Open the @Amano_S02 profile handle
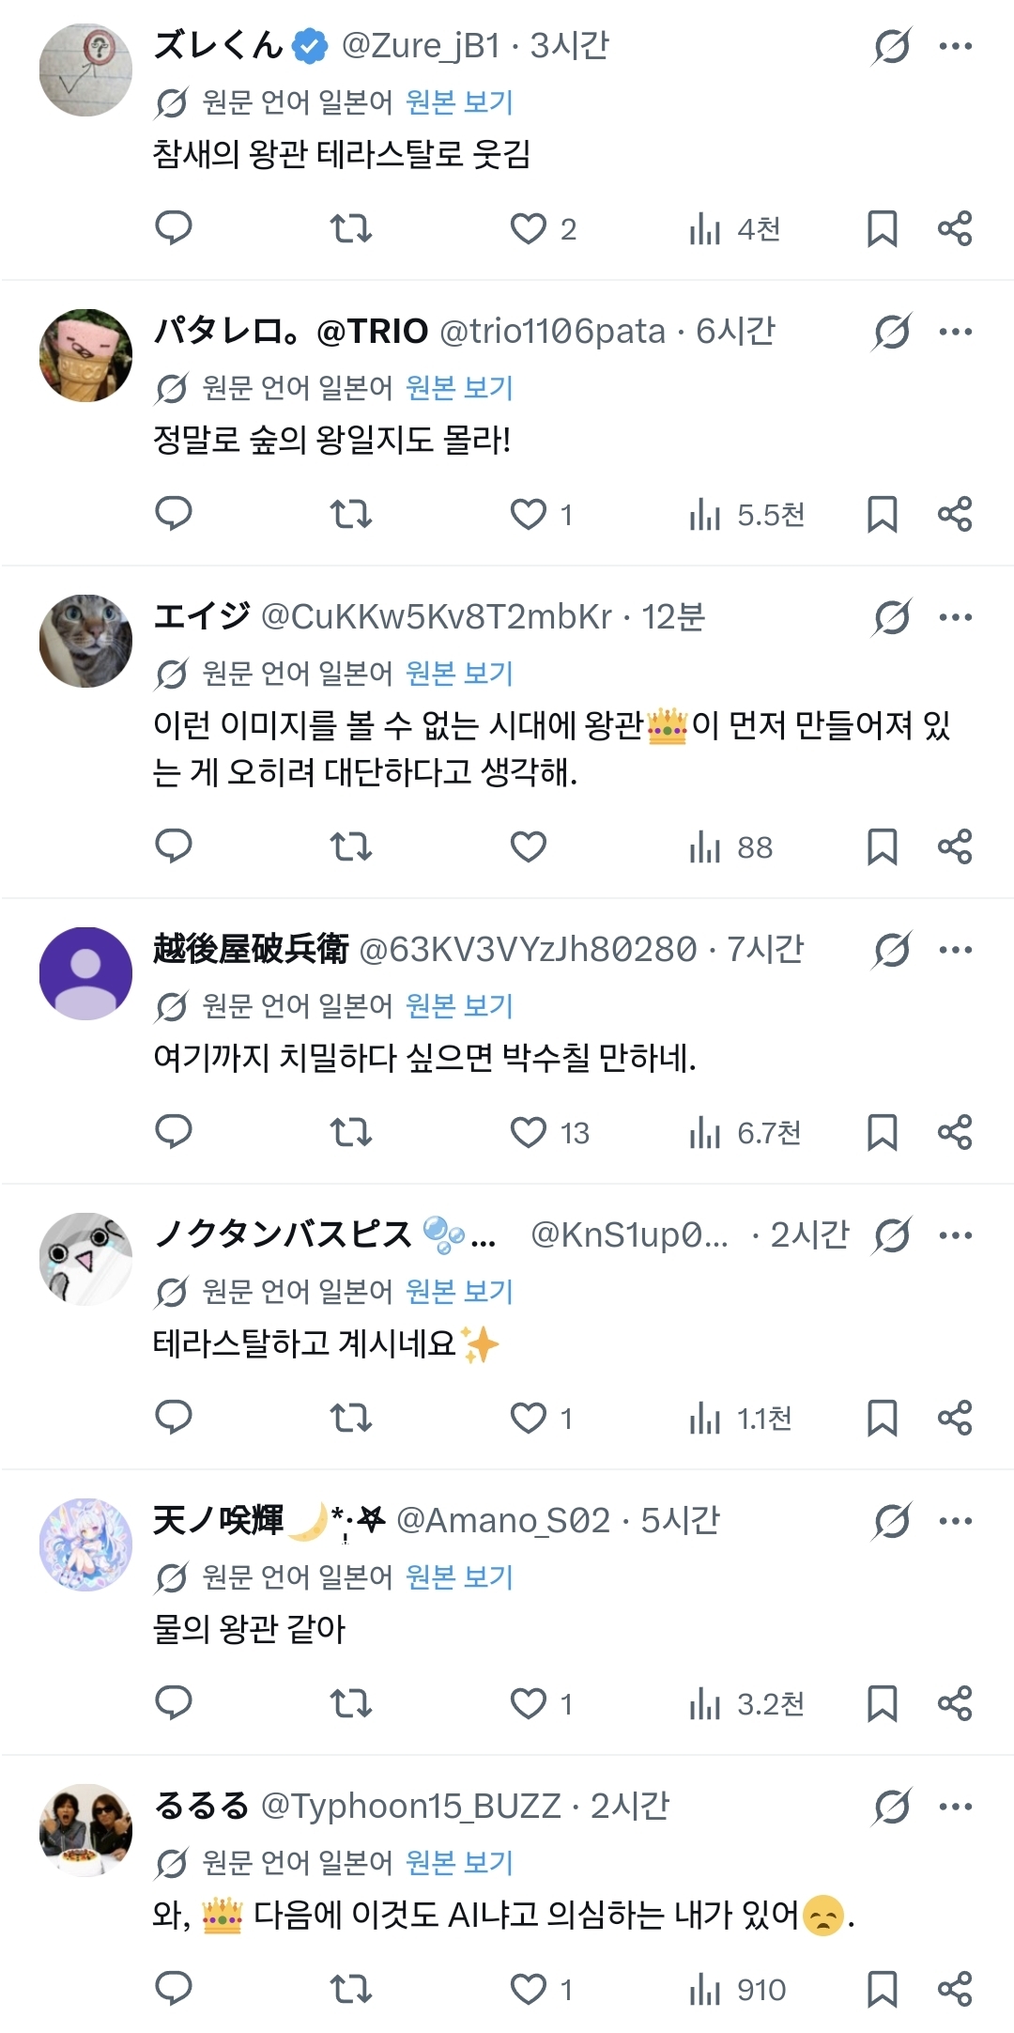1014x2033 pixels. tap(503, 1521)
